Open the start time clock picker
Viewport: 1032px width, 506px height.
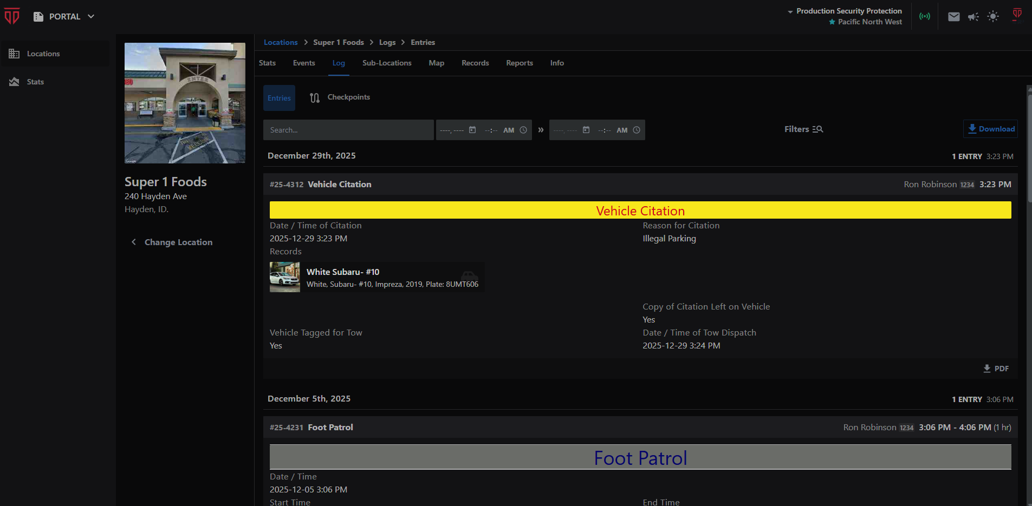[523, 130]
